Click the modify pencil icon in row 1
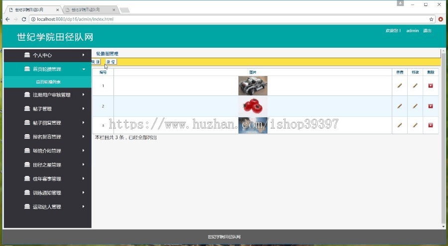This screenshot has height=246, width=448. tap(415, 85)
